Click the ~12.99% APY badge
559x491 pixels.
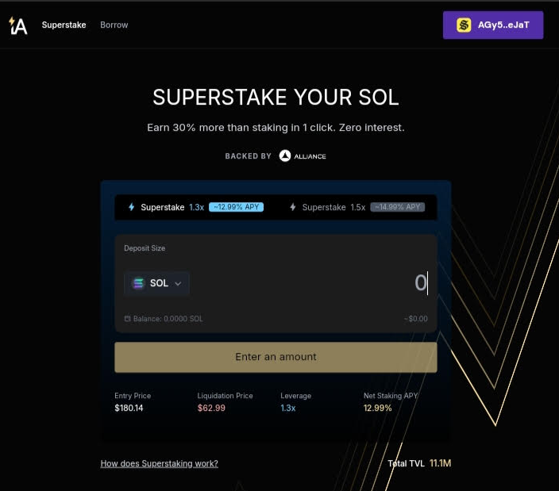236,207
